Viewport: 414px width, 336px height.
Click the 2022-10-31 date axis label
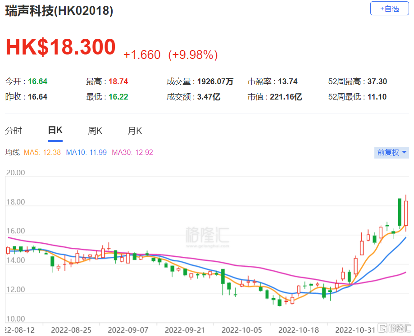pos(355,330)
